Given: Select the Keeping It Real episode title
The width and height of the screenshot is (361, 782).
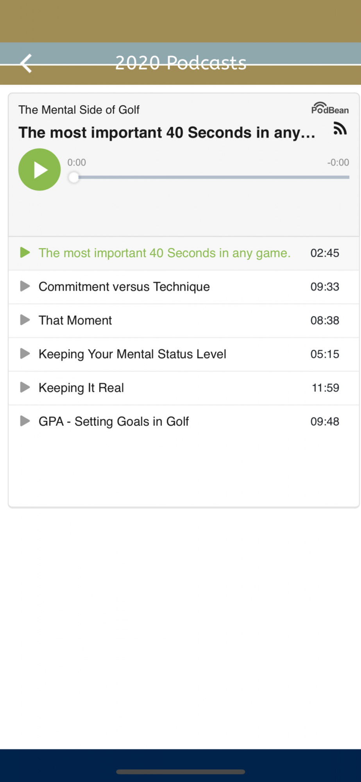Looking at the screenshot, I should [81, 387].
